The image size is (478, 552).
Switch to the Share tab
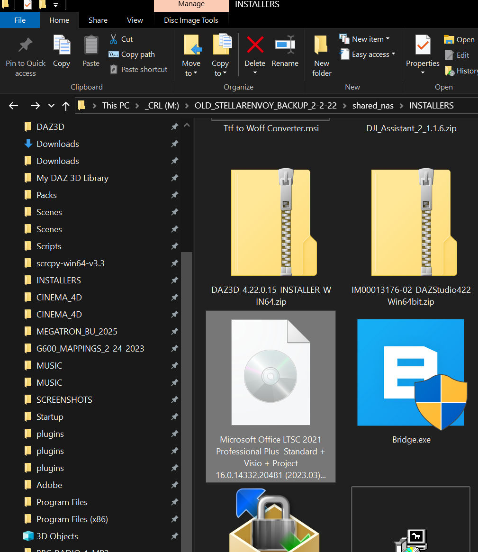click(x=98, y=20)
